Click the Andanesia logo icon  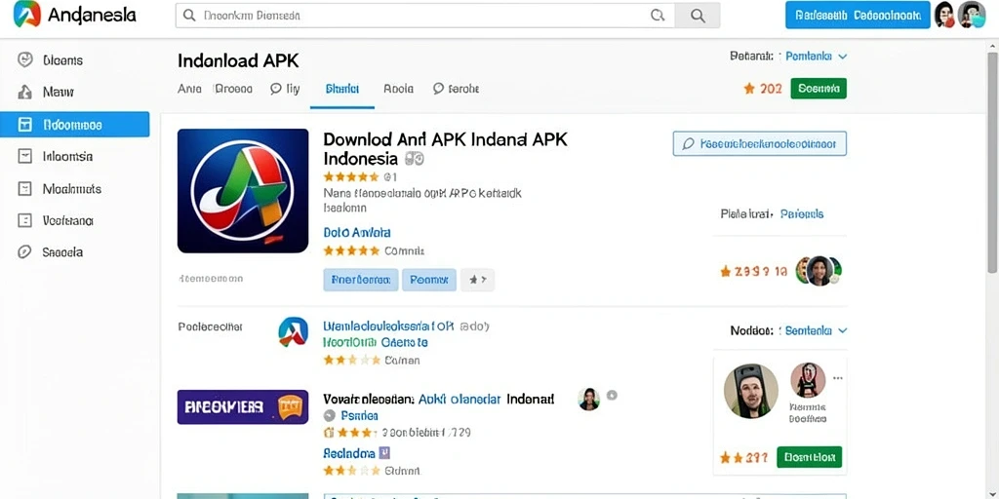point(26,14)
